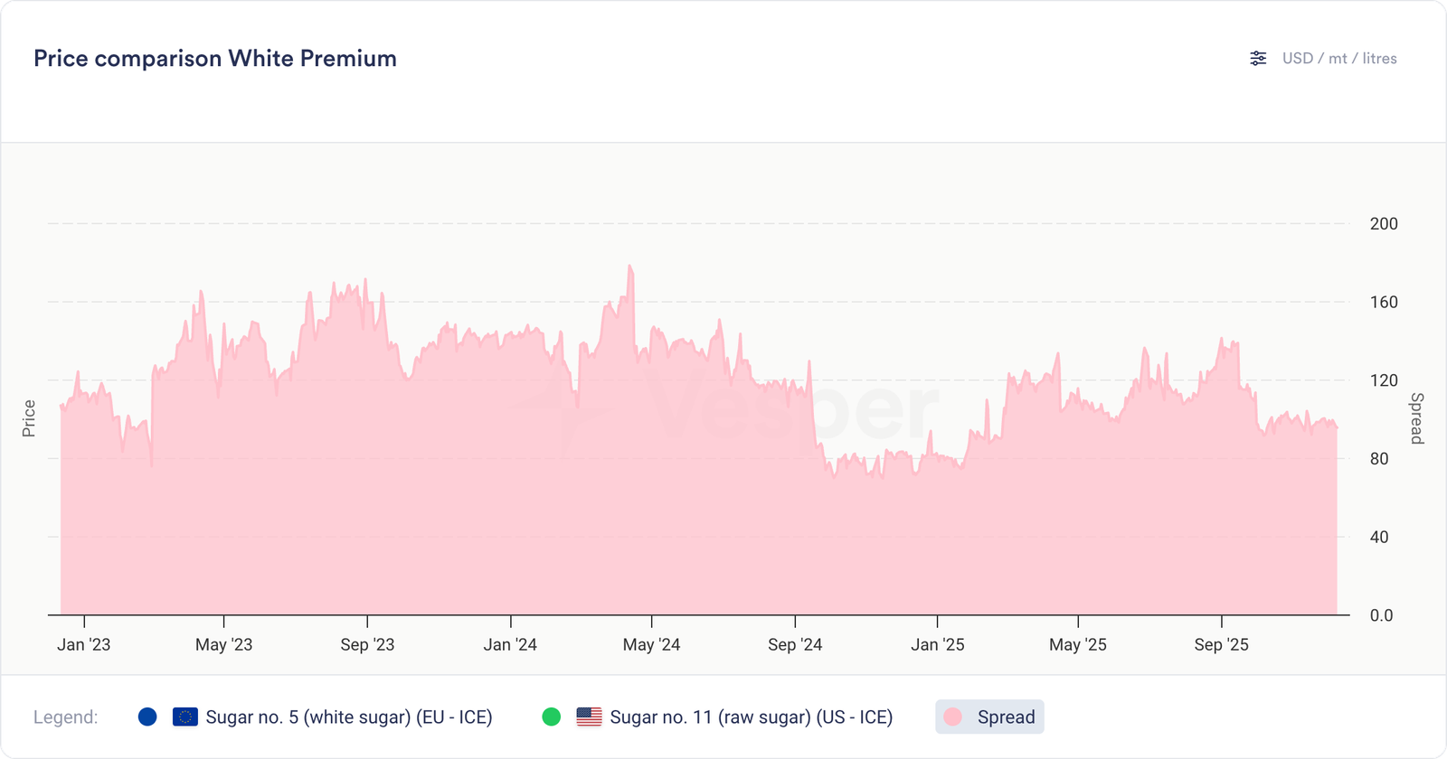
Task: Toggle the Spread series in legend
Action: 1006,717
